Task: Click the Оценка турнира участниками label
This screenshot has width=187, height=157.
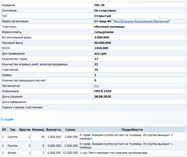Action: pyautogui.click(x=22, y=107)
